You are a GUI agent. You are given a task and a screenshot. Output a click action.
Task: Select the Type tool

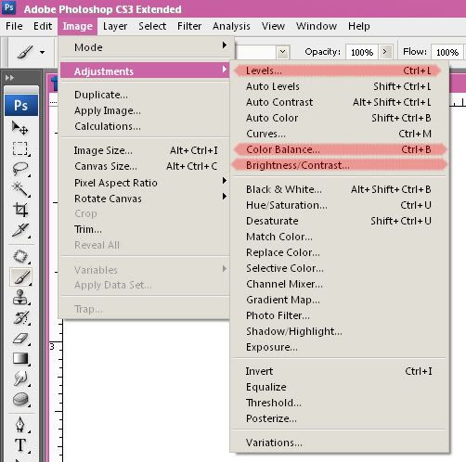20,445
